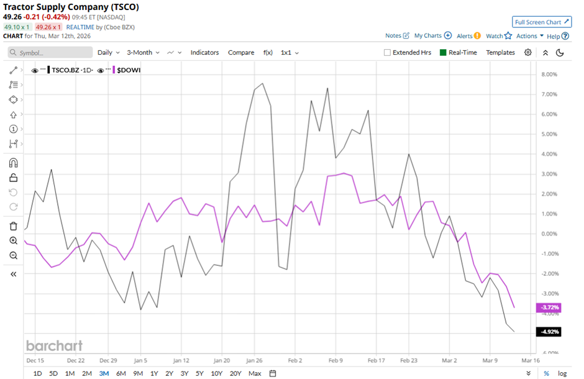Select the 1M range tab
This screenshot has height=379, width=584.
[x=70, y=373]
